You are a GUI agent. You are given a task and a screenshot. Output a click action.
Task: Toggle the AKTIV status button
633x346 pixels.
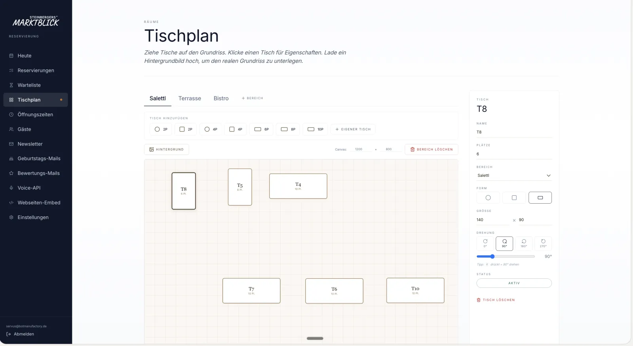click(514, 283)
